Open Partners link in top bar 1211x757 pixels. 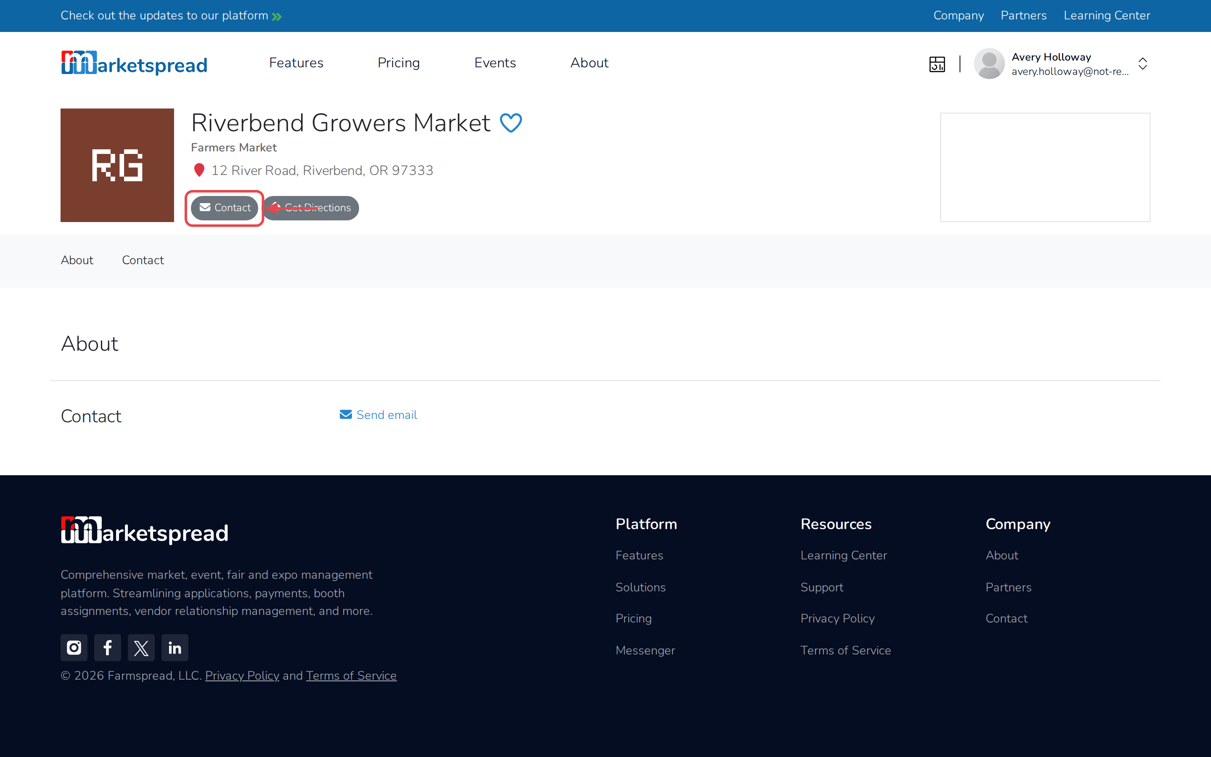[1023, 16]
